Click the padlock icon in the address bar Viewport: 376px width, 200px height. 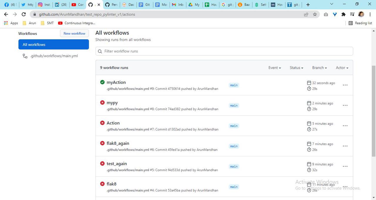click(34, 14)
